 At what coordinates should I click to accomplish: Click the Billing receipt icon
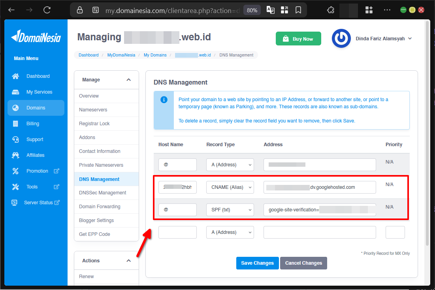tap(15, 124)
